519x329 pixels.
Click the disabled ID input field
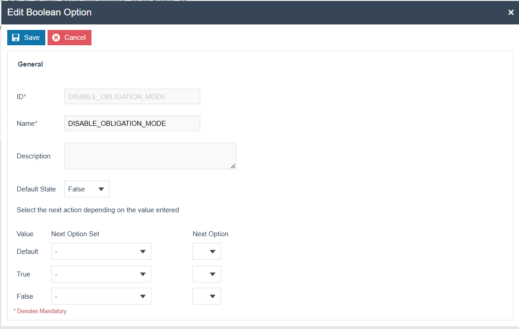[x=132, y=96]
